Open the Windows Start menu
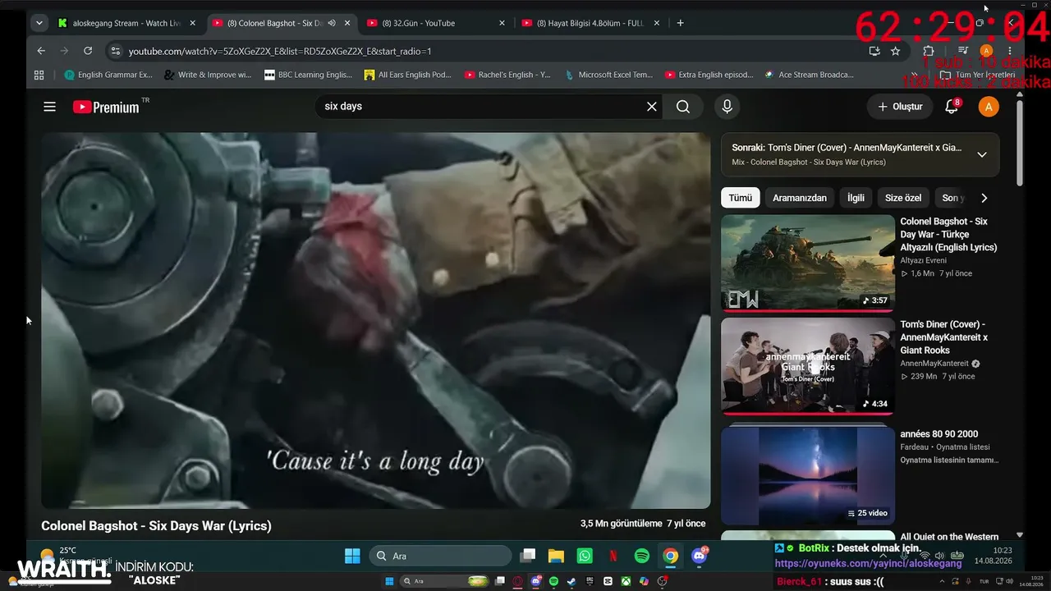 [x=352, y=556]
